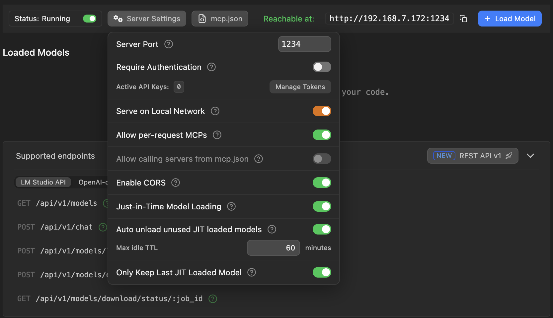Viewport: 553px width, 318px height.
Task: Copy the server address with the copy icon
Action: 463,19
